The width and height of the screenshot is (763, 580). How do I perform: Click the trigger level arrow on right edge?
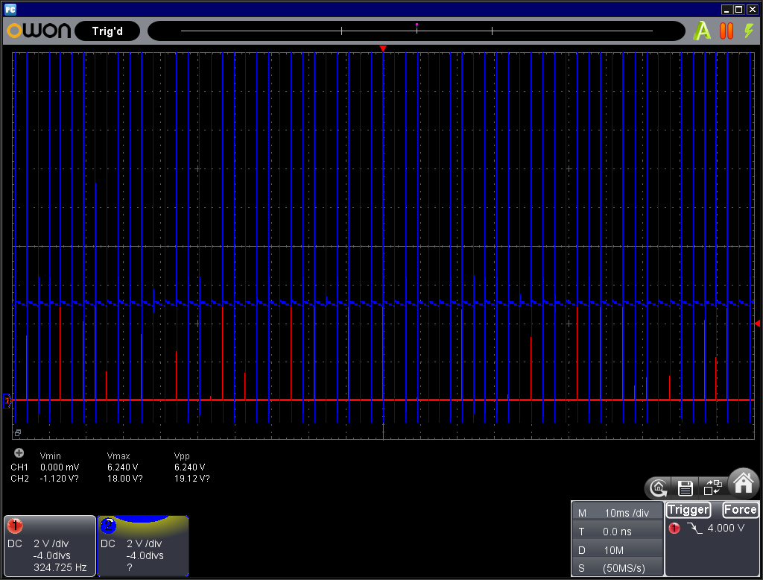tap(757, 324)
